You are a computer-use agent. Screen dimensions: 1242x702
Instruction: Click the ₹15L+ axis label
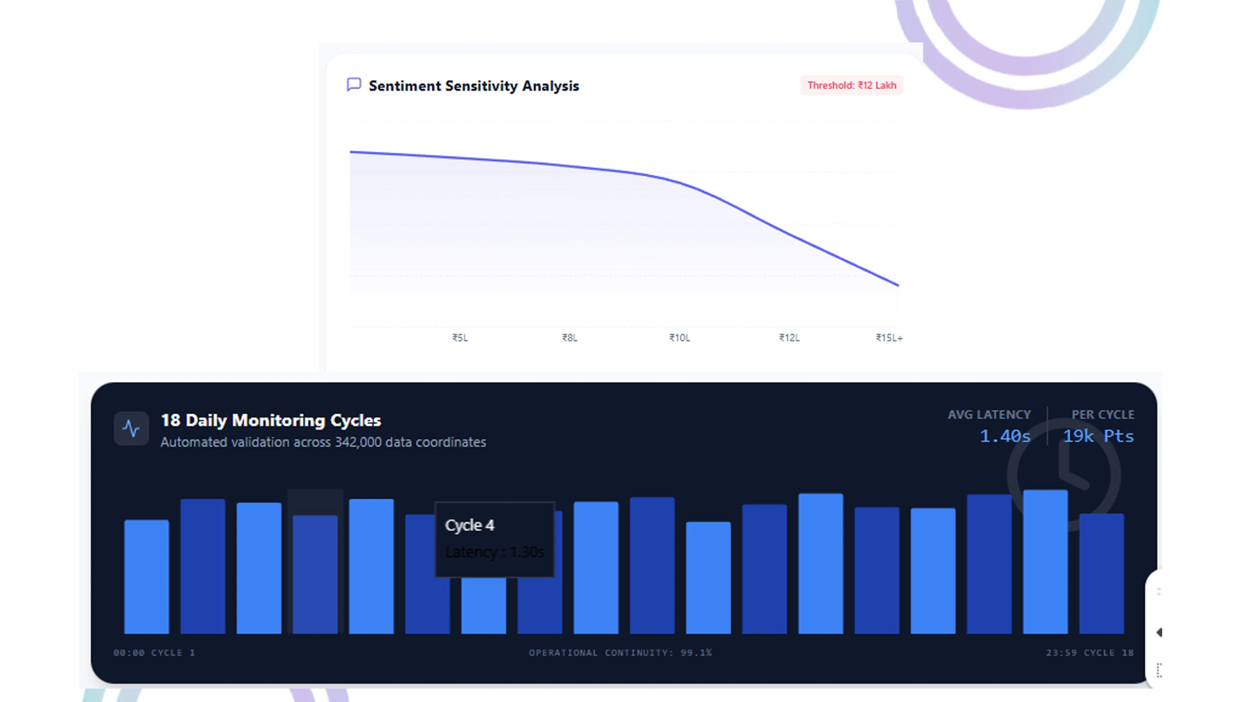click(x=889, y=338)
